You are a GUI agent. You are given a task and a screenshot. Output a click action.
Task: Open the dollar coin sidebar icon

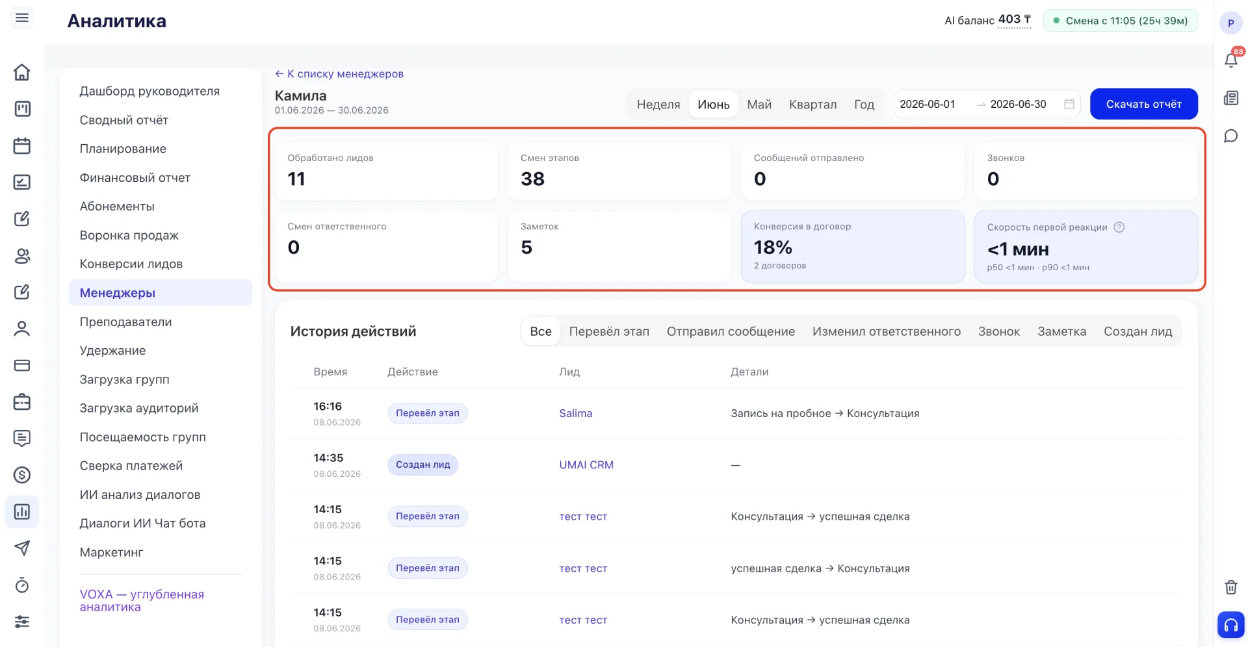(22, 475)
